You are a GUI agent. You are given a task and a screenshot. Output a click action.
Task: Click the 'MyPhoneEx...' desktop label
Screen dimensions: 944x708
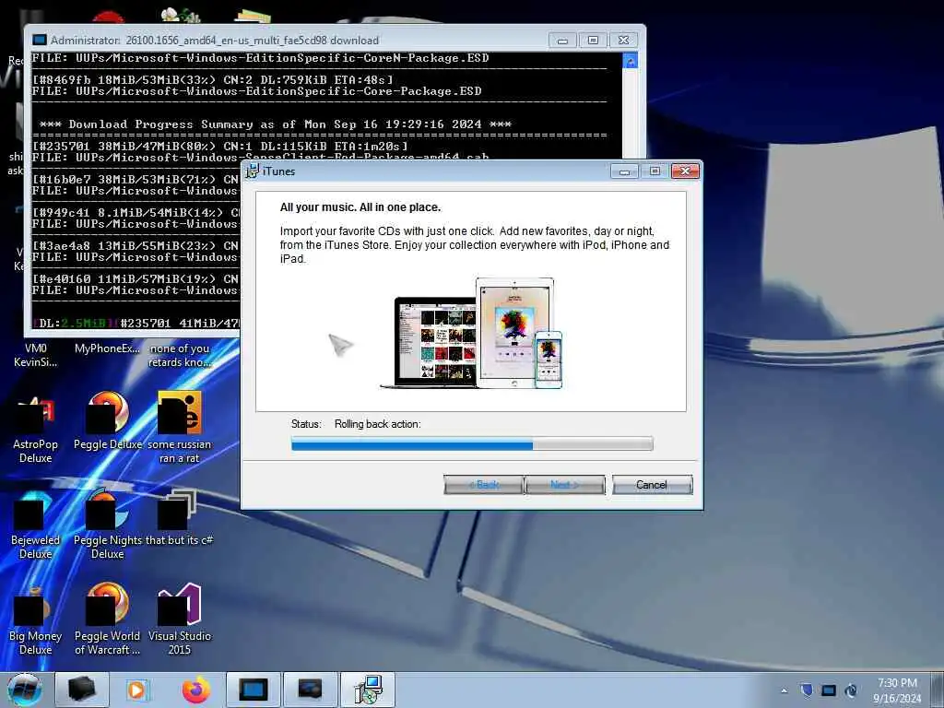[x=107, y=348]
